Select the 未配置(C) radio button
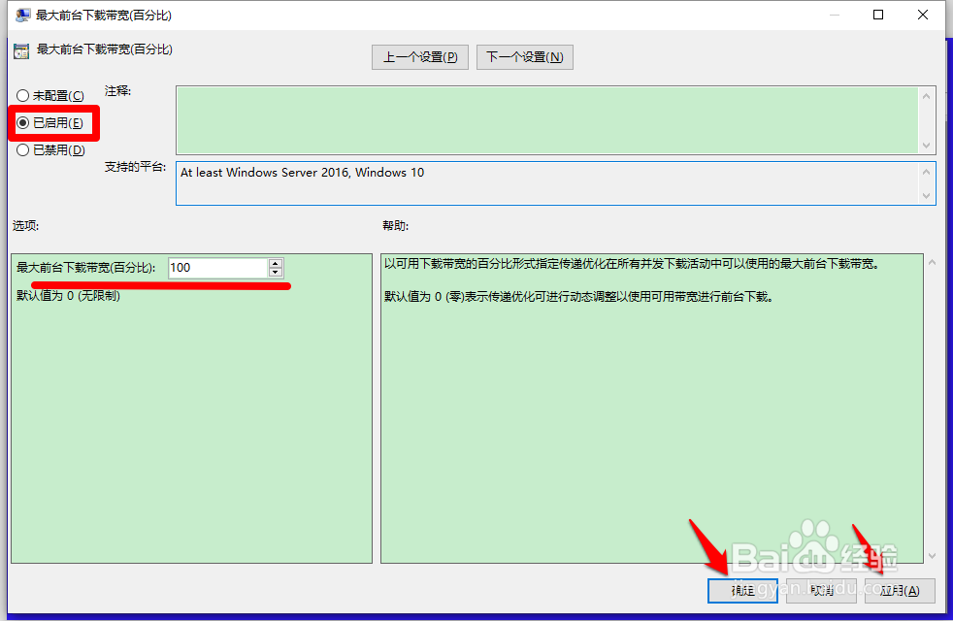Image resolution: width=953 pixels, height=621 pixels. click(x=23, y=96)
